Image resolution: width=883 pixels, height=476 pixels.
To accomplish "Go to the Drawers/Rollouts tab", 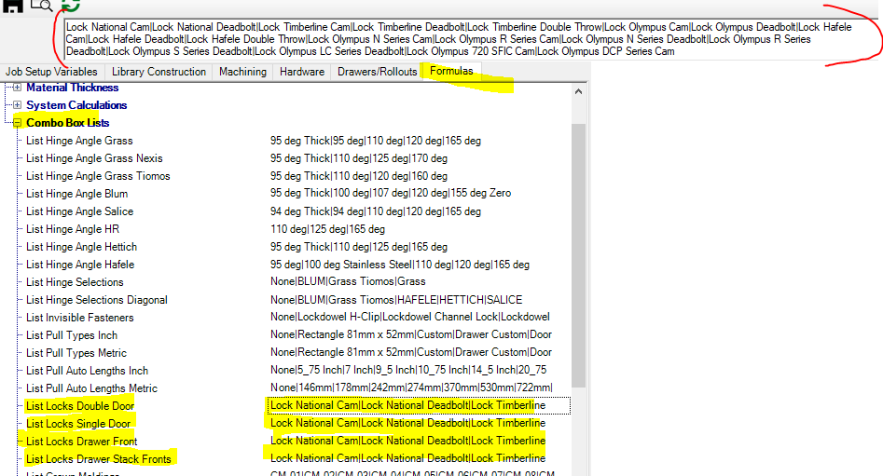I will pos(378,72).
